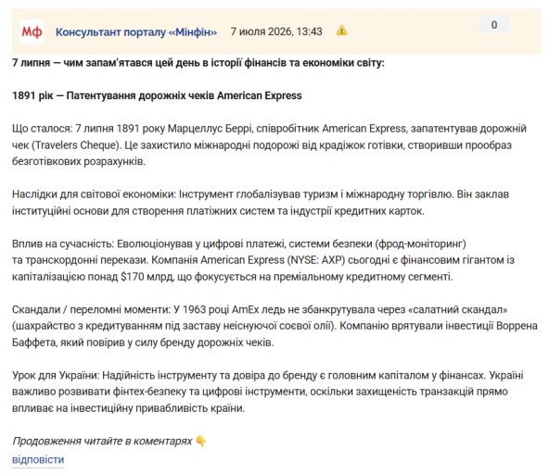Click the text 'Продовження читайте в коментарях'
Image resolution: width=549 pixels, height=474 pixels.
102,442
